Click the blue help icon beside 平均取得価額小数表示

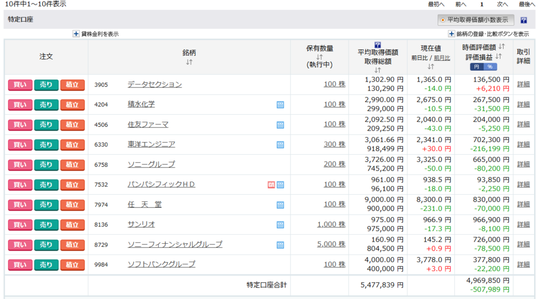[x=524, y=21]
